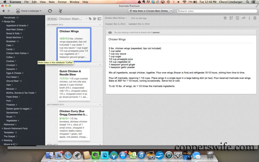Open the activity satellite dish icon

click(60, 11)
